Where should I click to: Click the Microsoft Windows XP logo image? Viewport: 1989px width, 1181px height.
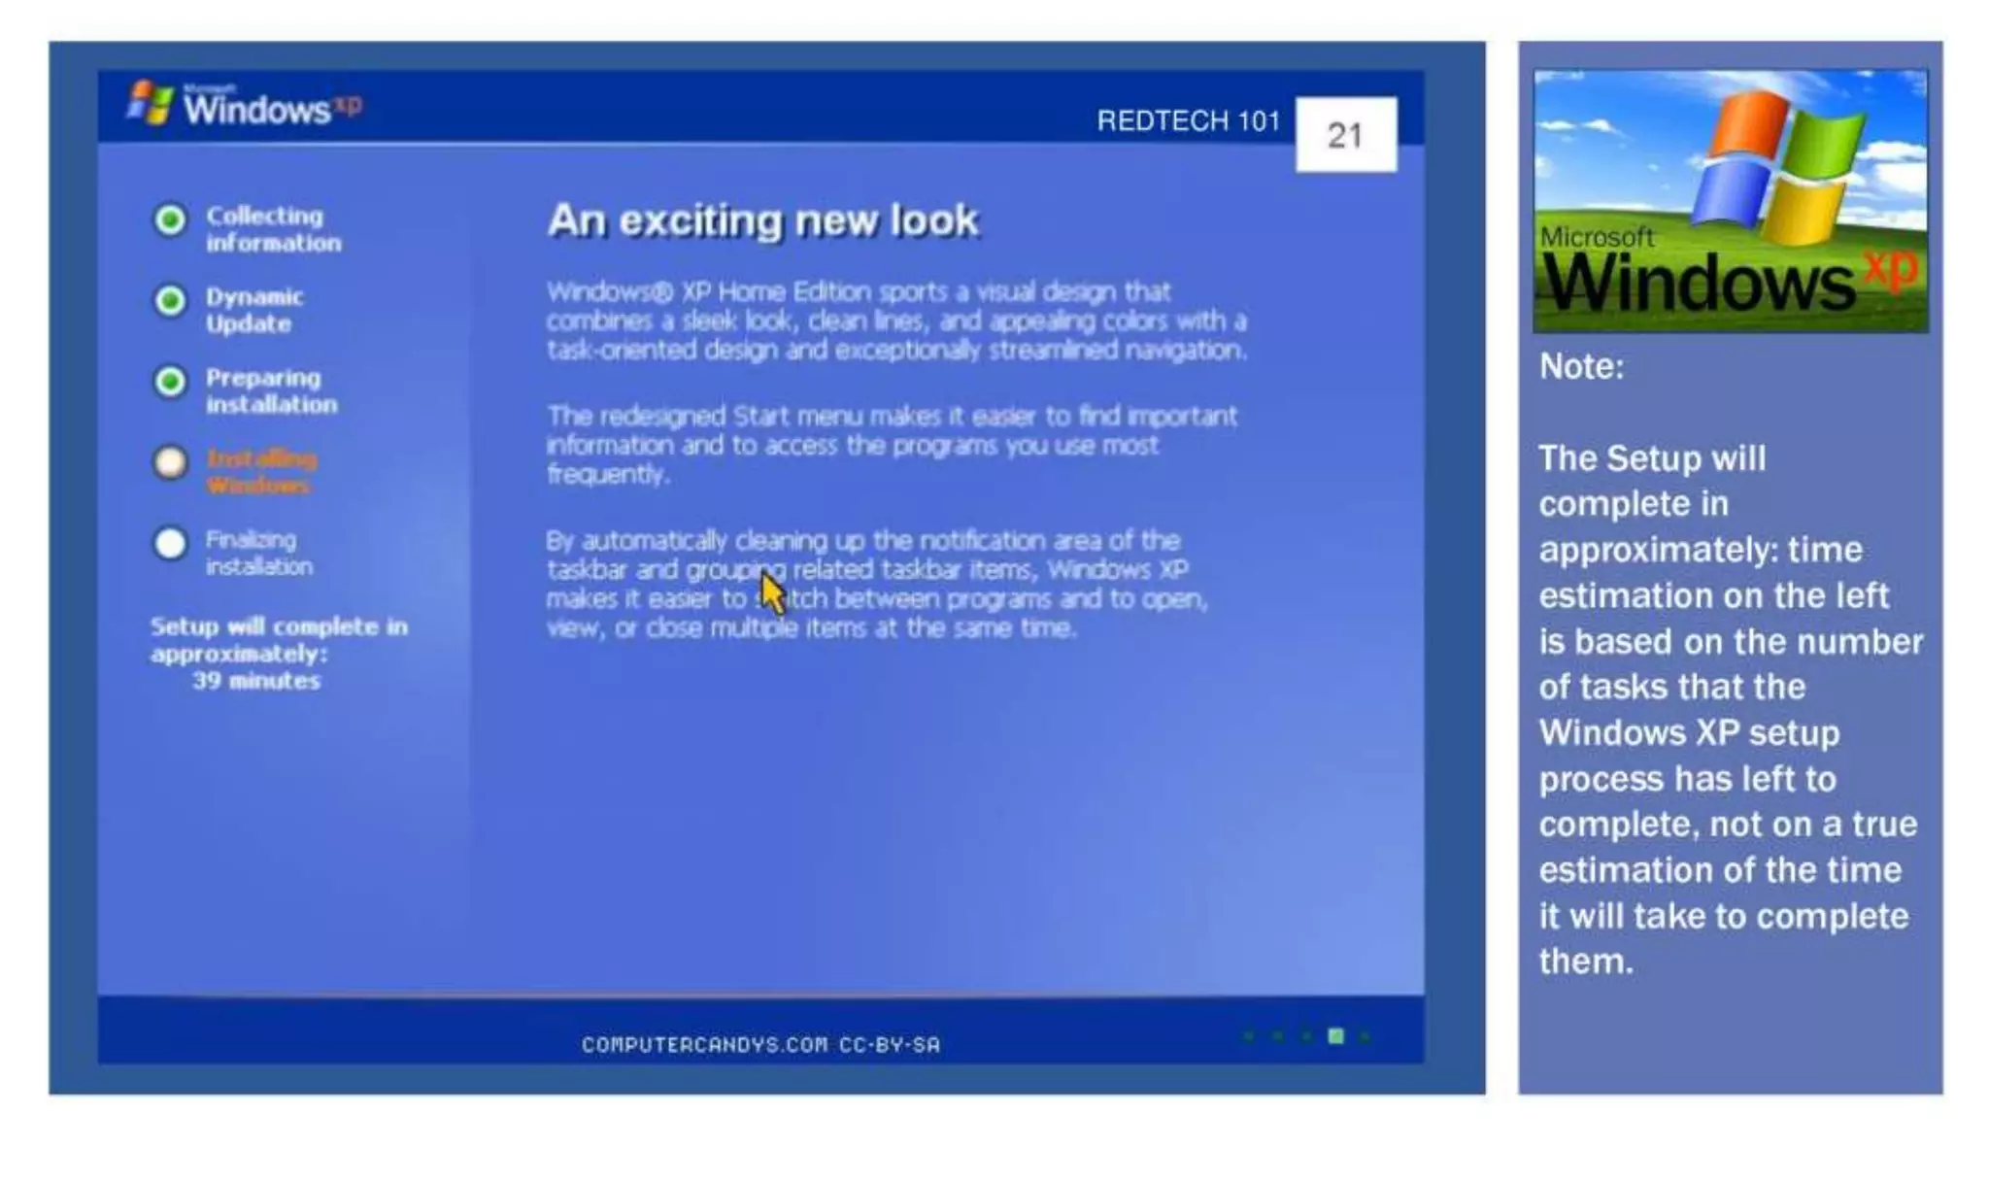click(x=1731, y=201)
